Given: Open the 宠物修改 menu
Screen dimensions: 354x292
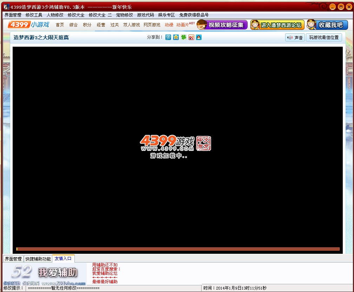Looking at the screenshot, I should (x=124, y=15).
